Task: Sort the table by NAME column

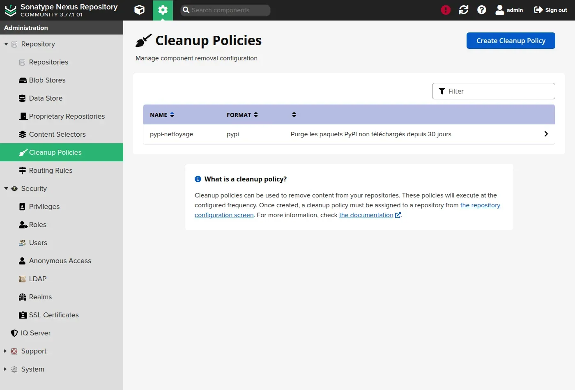Action: (162, 115)
